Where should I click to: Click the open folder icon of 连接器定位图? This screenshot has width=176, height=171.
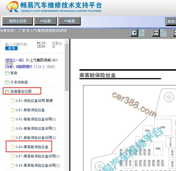(x=7, y=91)
